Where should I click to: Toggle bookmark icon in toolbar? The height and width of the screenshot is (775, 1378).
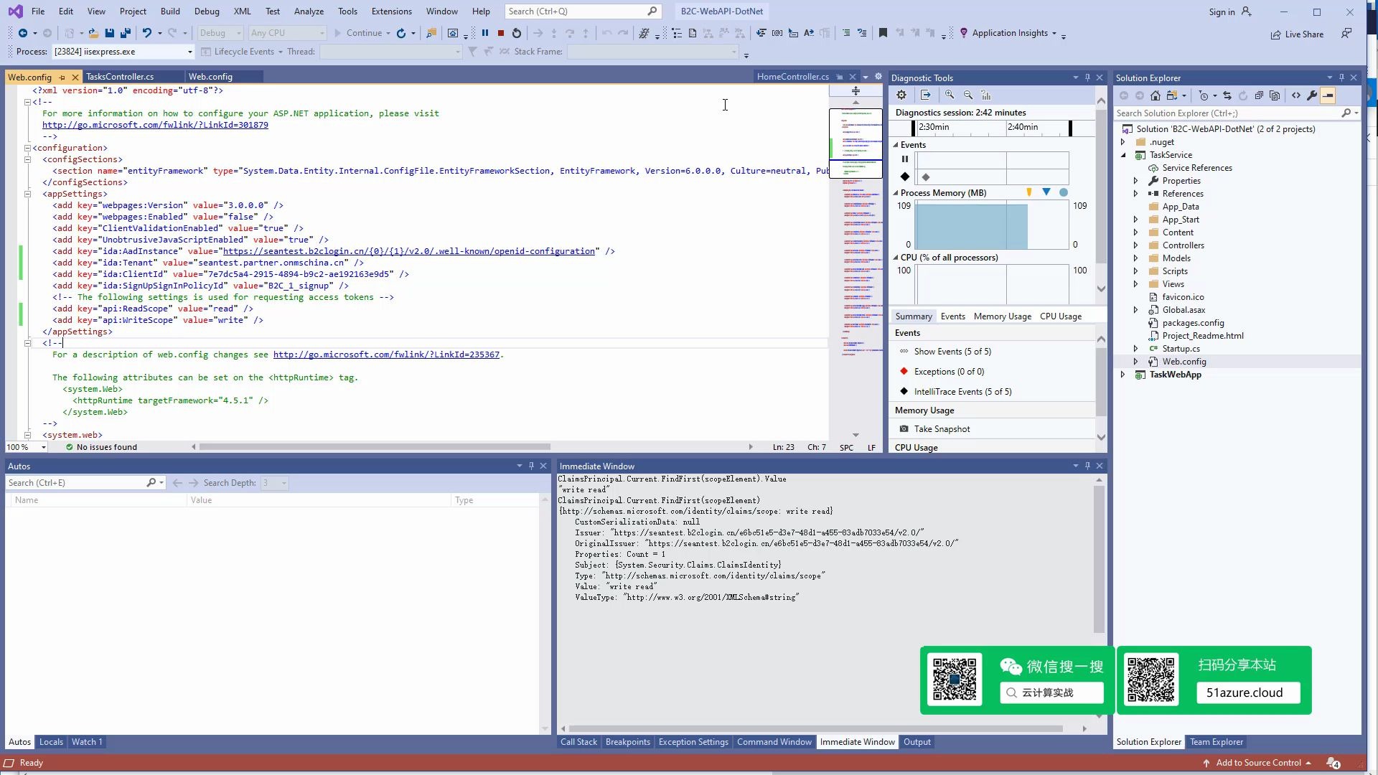click(883, 33)
